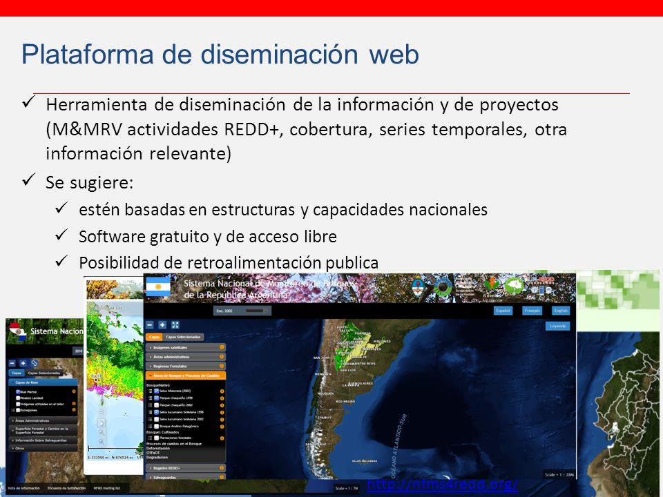The width and height of the screenshot is (663, 497).
Task: Open info icon for Blue Marble layer
Action: (x=74, y=392)
